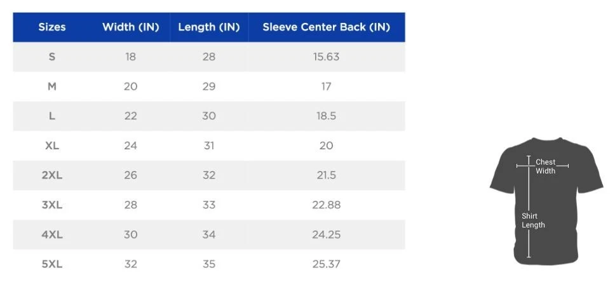Select the L size row label
The width and height of the screenshot is (615, 305).
pyautogui.click(x=52, y=116)
